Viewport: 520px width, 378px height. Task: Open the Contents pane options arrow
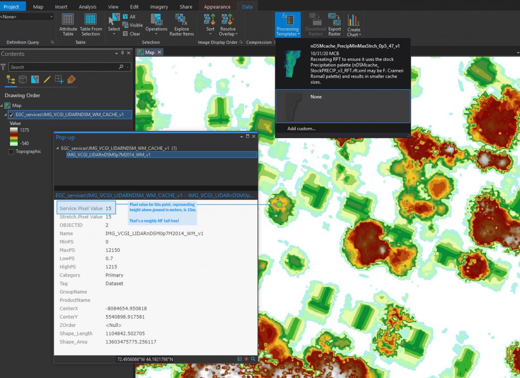pyautogui.click(x=116, y=54)
